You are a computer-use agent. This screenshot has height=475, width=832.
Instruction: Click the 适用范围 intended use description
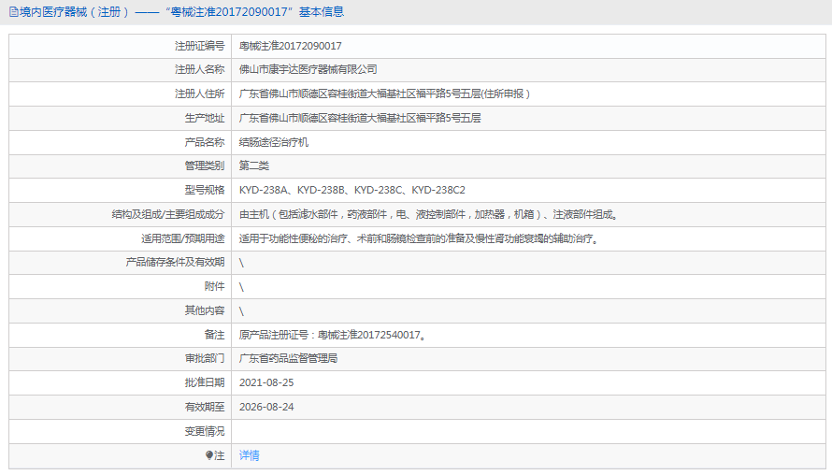point(419,238)
